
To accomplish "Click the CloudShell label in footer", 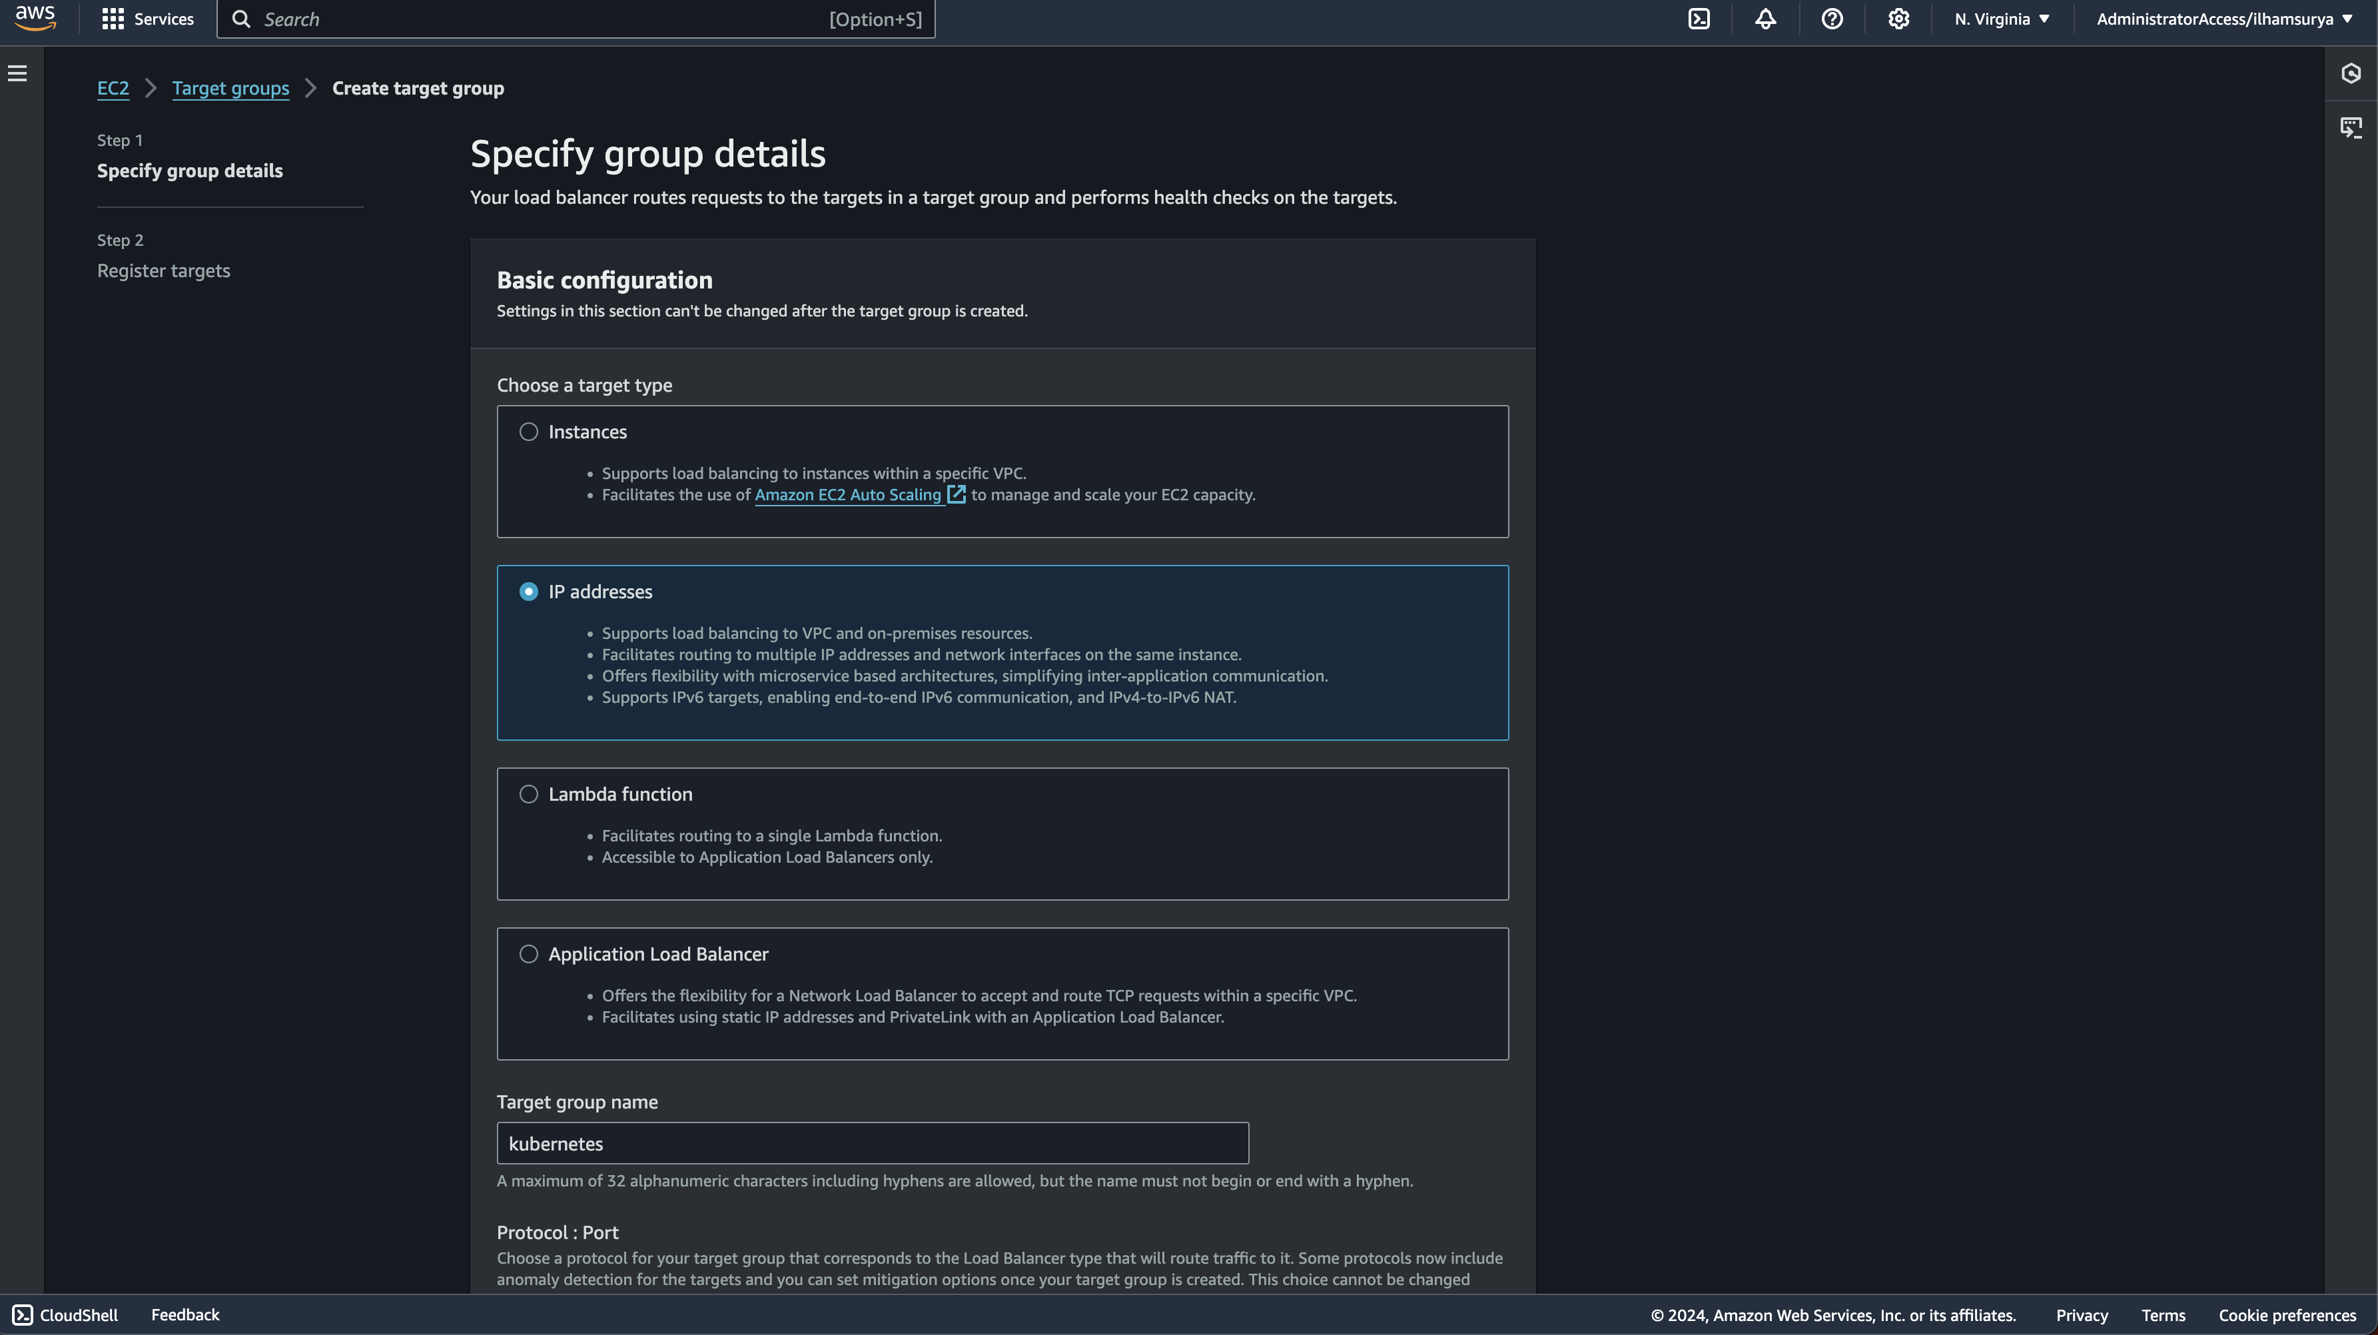I will [x=79, y=1315].
